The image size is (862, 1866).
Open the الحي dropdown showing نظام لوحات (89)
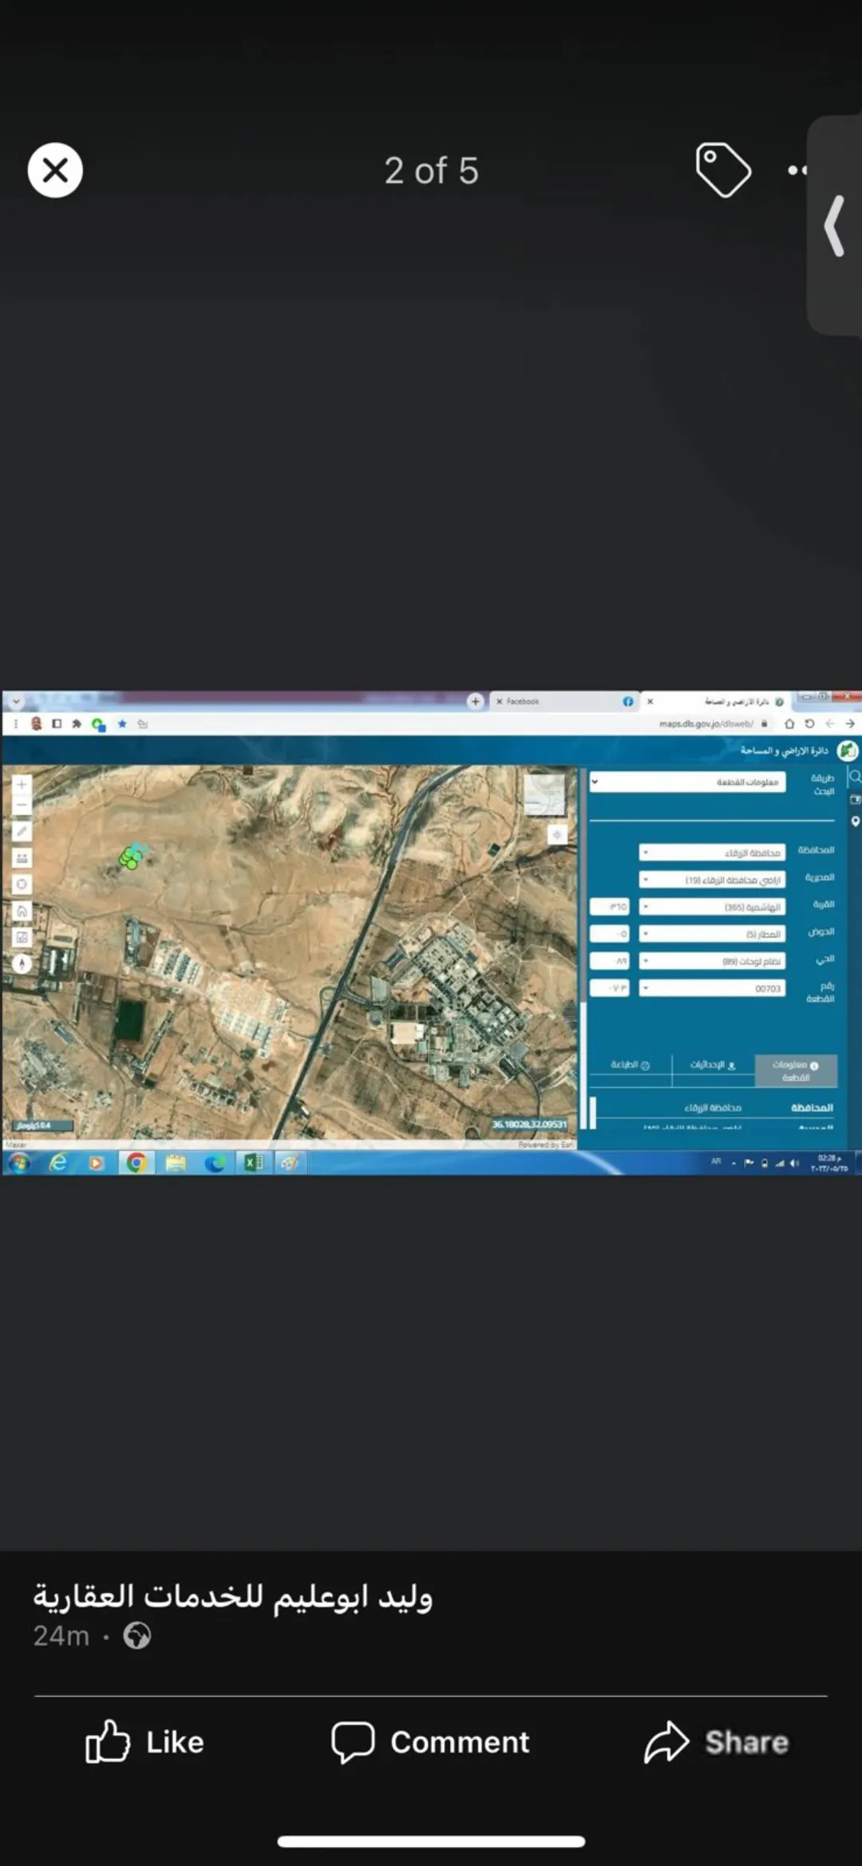click(x=712, y=962)
